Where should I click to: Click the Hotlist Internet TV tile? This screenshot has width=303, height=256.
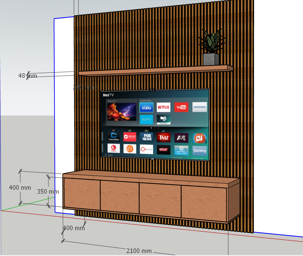click(130, 137)
